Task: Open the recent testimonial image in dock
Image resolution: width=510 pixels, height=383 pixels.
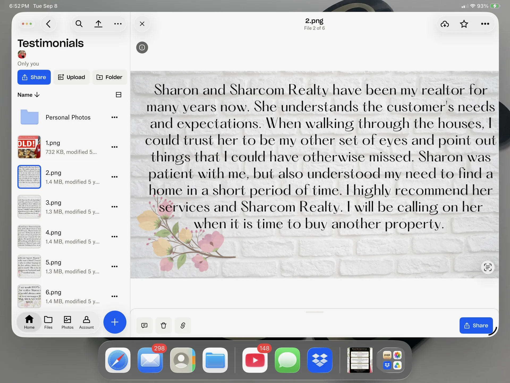Action: point(360,360)
